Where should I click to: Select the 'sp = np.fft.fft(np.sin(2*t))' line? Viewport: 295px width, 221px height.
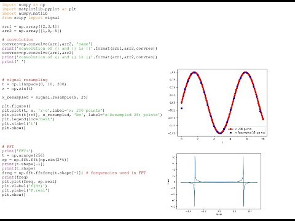(36, 160)
